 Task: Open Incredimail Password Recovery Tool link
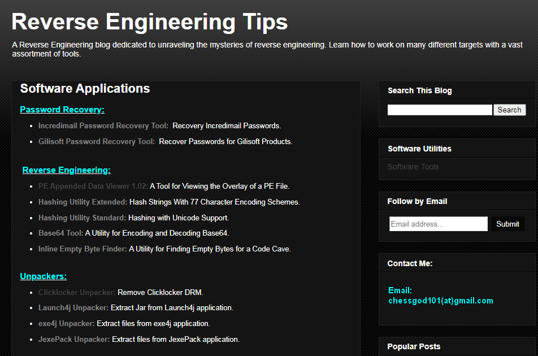(x=103, y=125)
